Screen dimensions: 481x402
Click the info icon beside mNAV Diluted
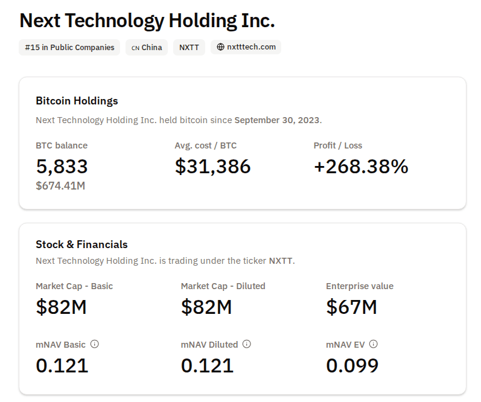coord(247,344)
